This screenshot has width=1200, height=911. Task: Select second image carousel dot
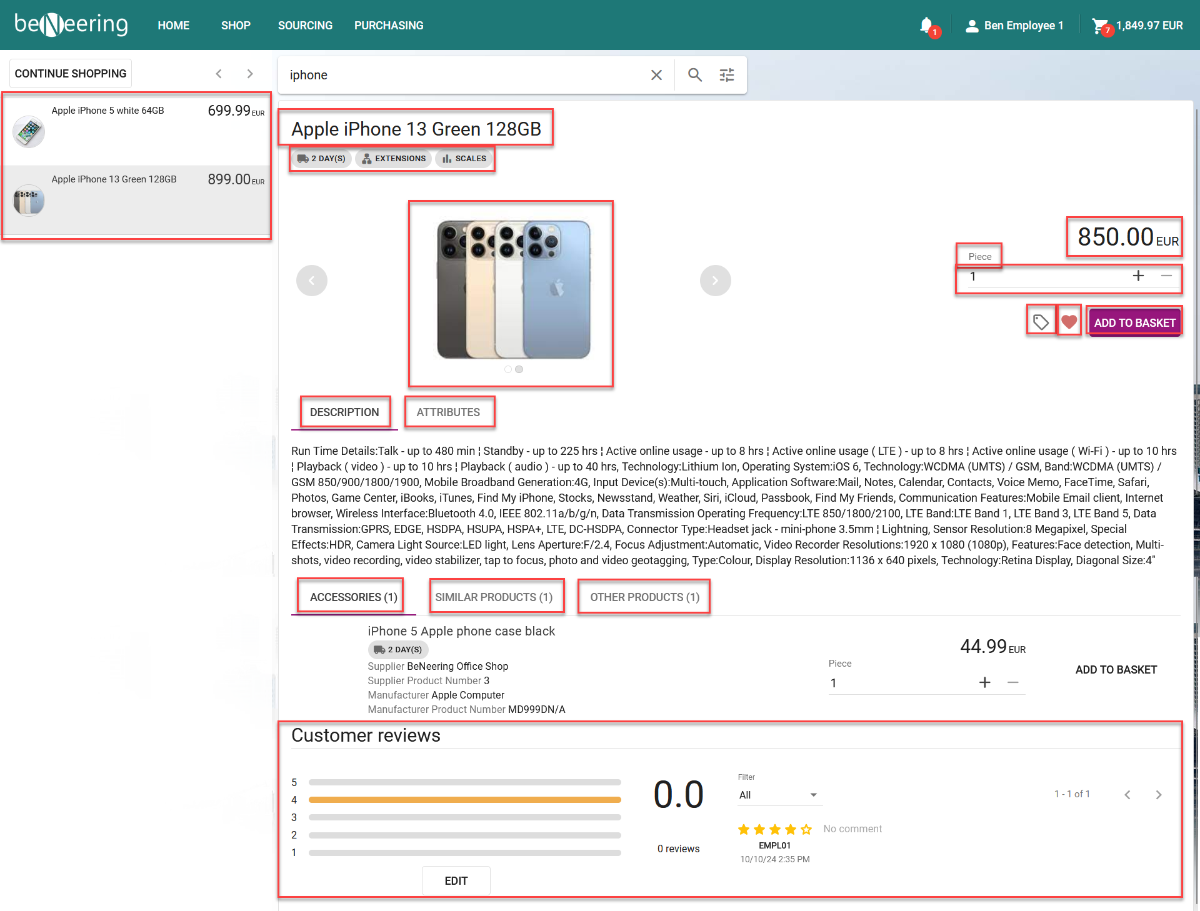519,369
